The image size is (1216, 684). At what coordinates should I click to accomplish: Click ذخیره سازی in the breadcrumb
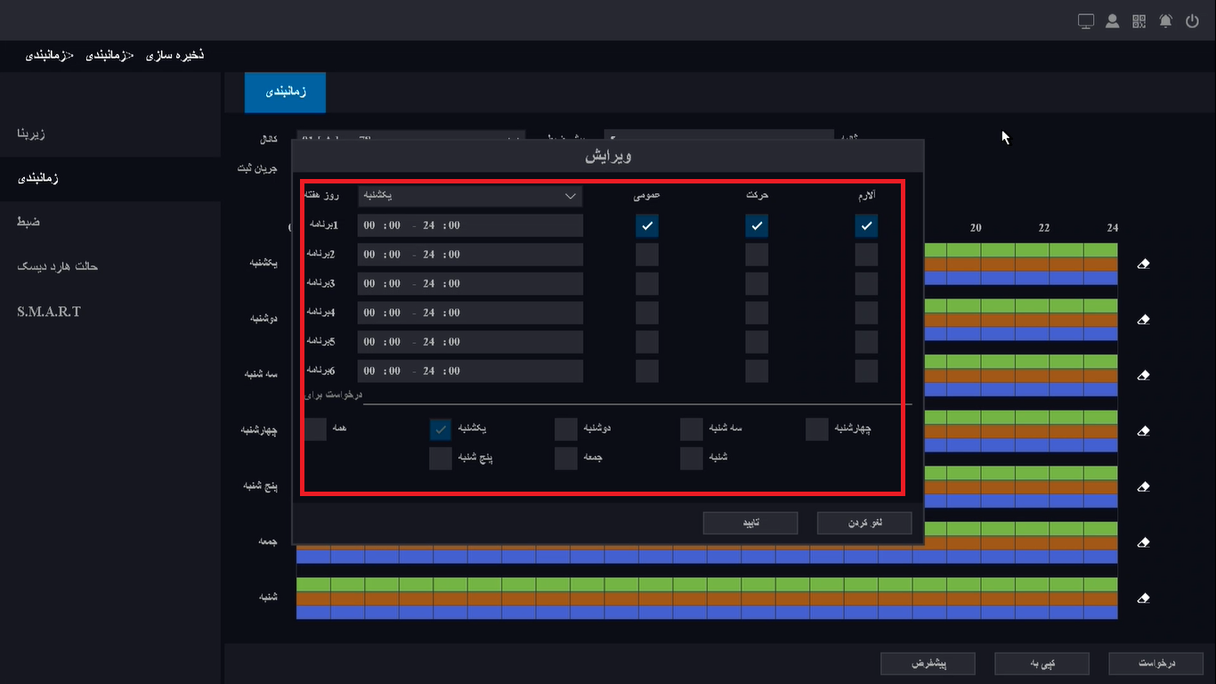pos(174,55)
